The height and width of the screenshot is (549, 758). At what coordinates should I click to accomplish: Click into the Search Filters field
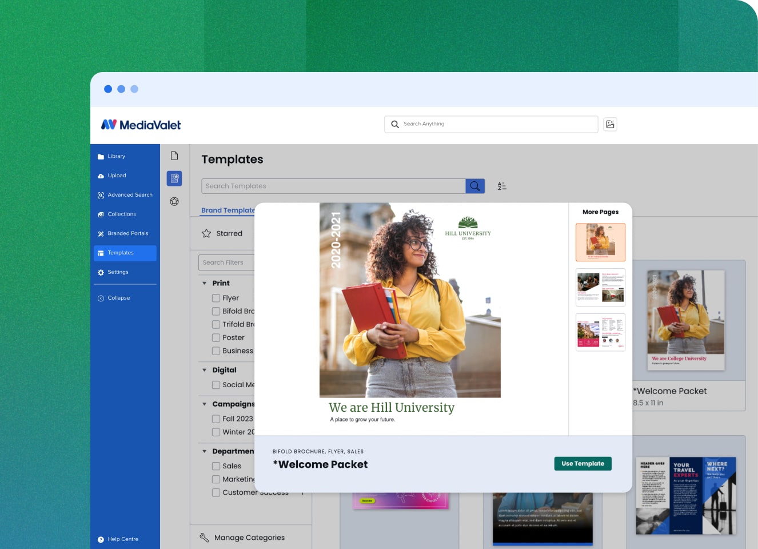[226, 262]
